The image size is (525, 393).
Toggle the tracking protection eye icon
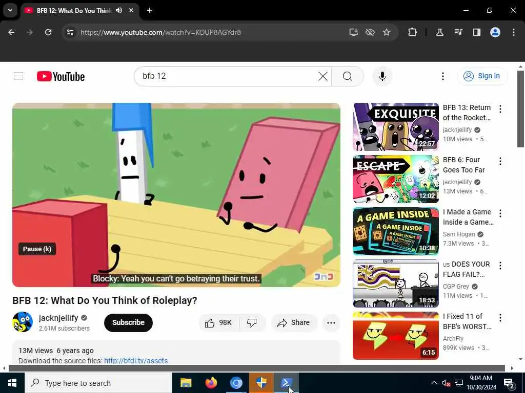tap(370, 32)
